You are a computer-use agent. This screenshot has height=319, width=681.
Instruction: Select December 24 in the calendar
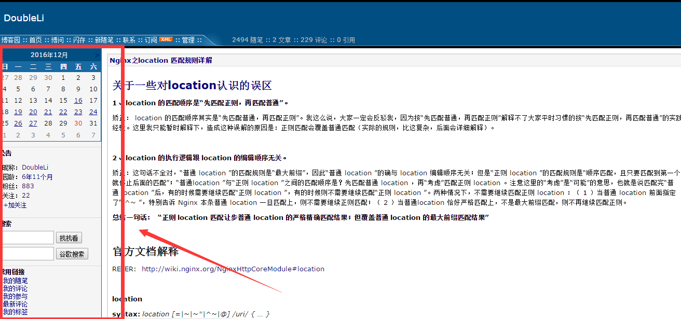coord(93,112)
